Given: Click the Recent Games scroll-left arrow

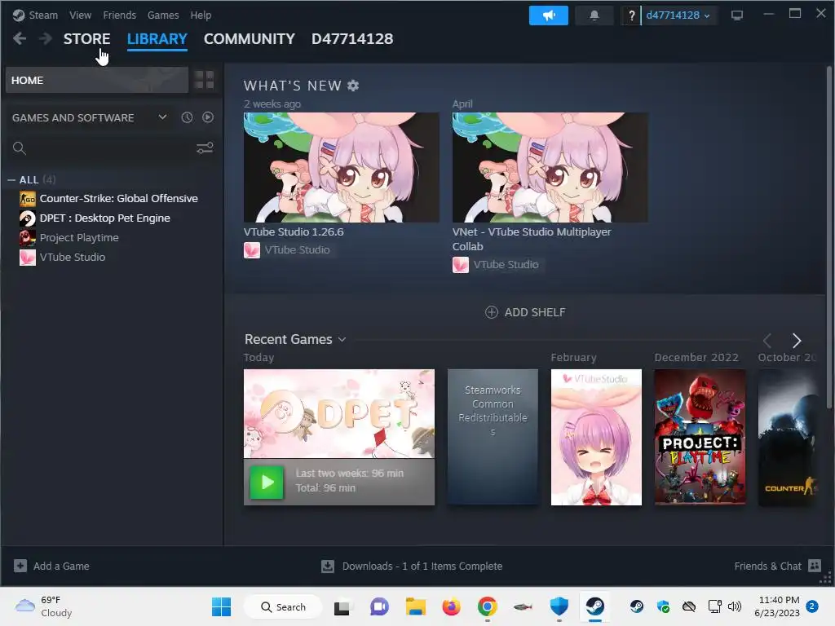Looking at the screenshot, I should tap(767, 341).
